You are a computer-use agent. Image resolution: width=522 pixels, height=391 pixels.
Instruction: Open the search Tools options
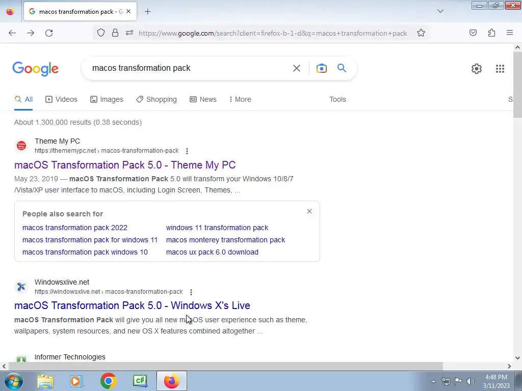[337, 99]
